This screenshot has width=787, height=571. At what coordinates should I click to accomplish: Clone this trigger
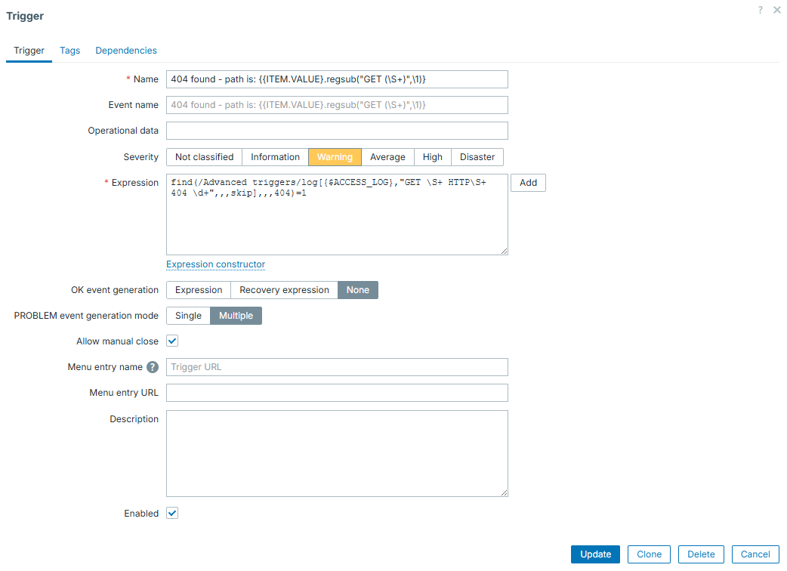click(649, 554)
